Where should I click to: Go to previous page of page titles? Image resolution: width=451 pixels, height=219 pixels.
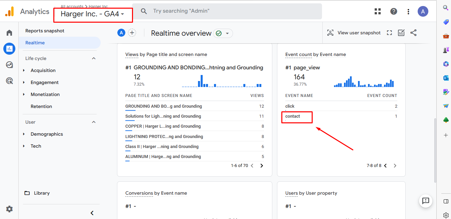252,166
